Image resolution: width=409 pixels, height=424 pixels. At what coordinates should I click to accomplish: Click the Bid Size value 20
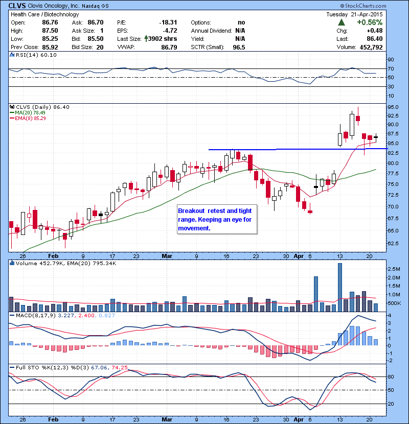(100, 47)
